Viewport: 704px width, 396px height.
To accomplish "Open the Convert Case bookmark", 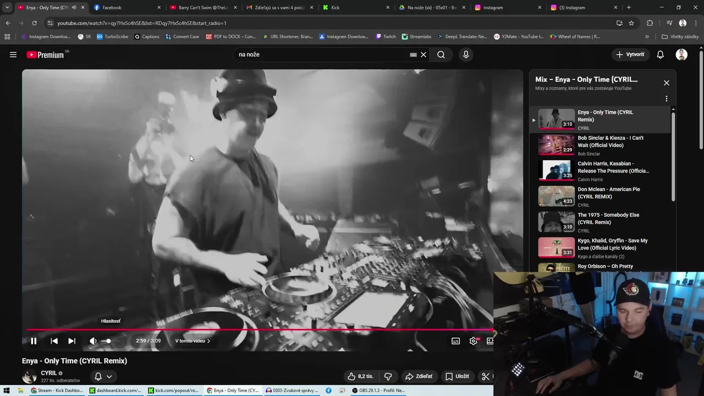I will 182,37.
